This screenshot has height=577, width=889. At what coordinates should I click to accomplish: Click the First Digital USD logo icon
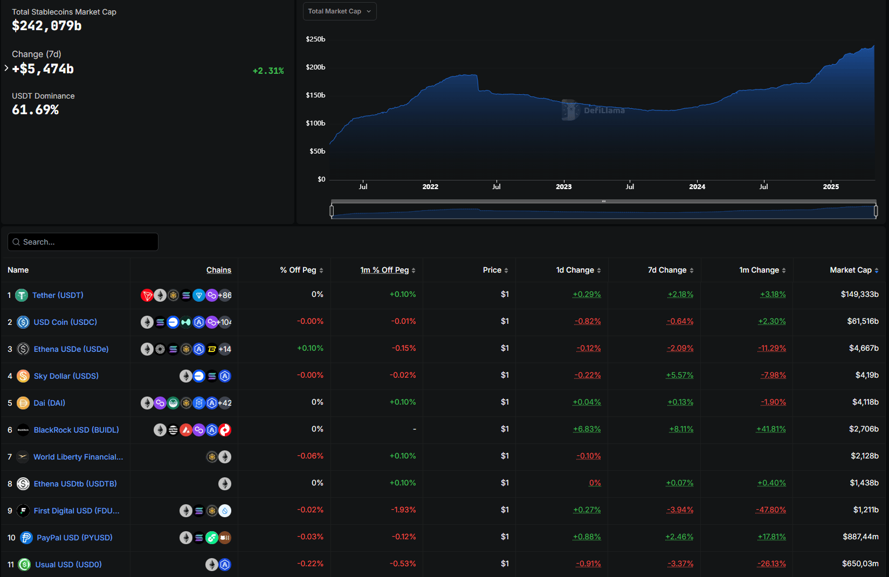23,511
